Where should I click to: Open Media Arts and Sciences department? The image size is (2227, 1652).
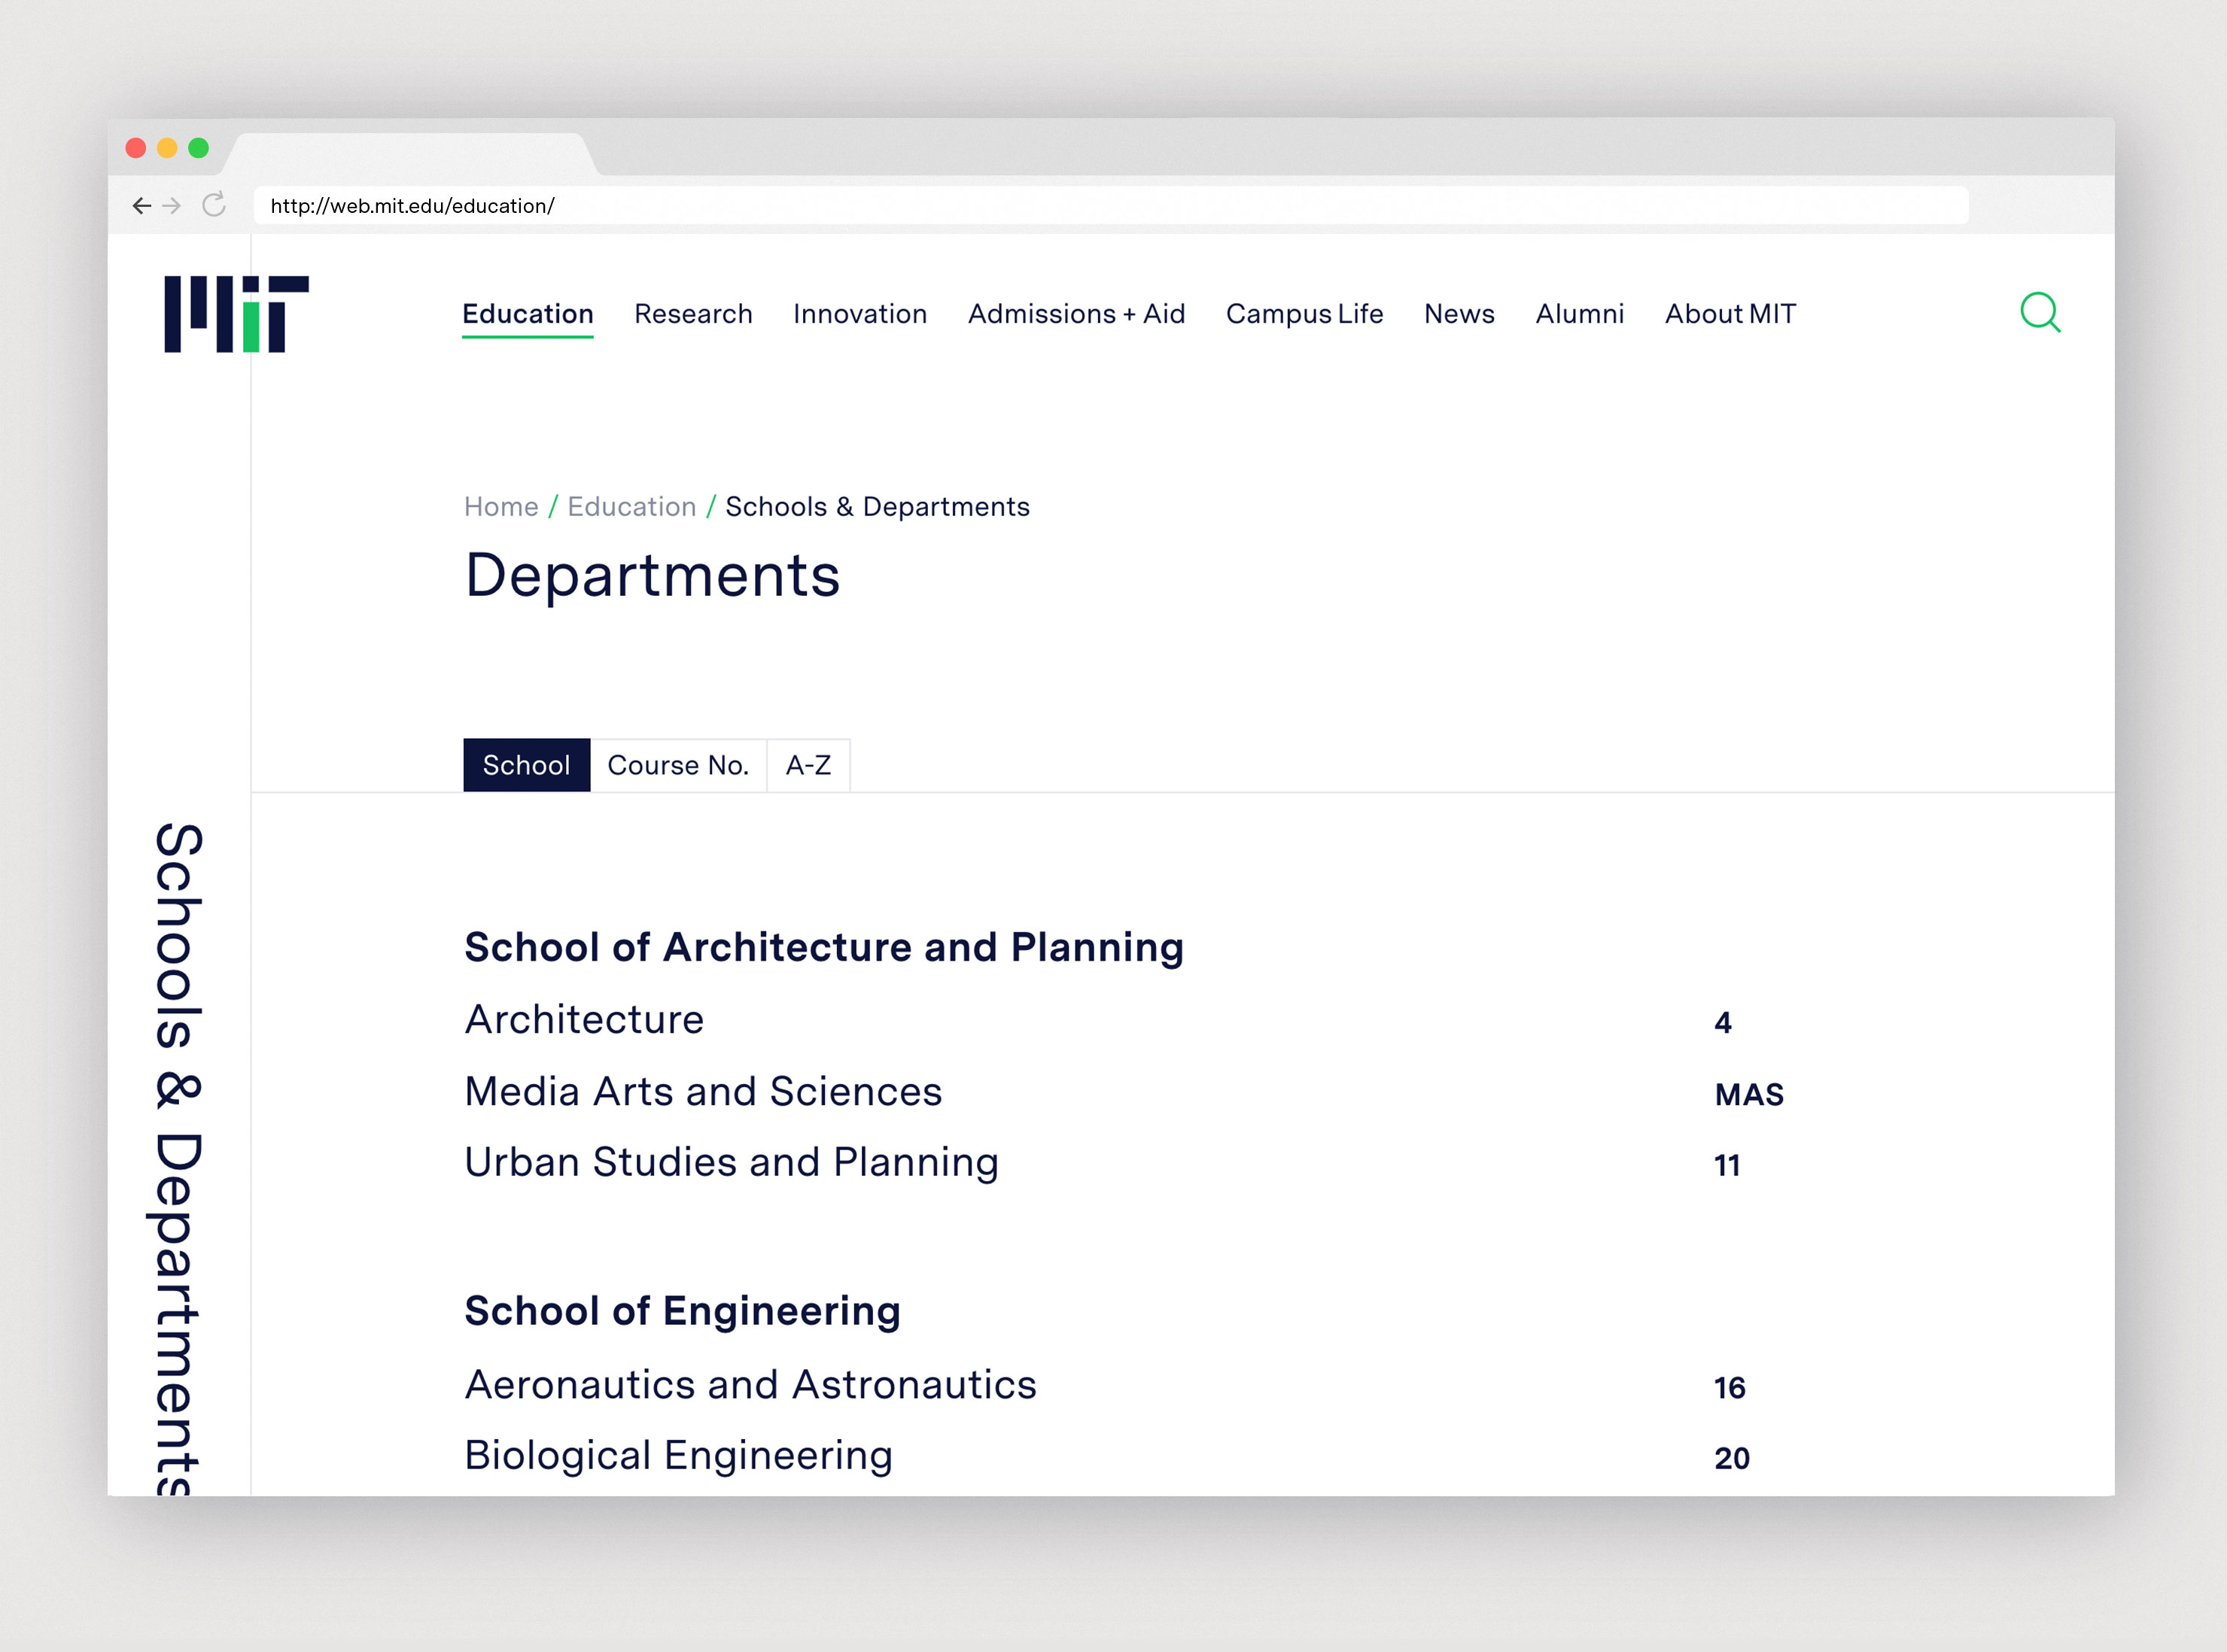click(702, 1092)
